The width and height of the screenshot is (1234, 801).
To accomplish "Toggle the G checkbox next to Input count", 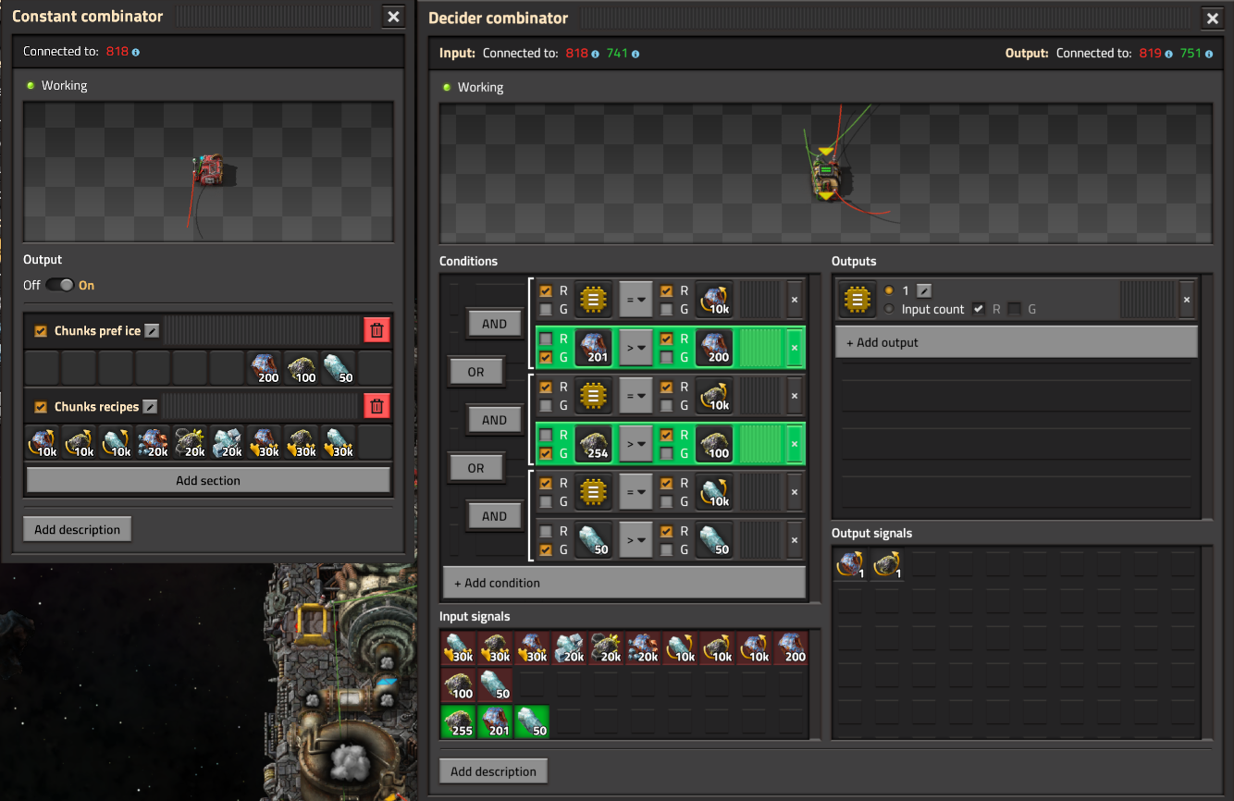I will pos(1015,309).
